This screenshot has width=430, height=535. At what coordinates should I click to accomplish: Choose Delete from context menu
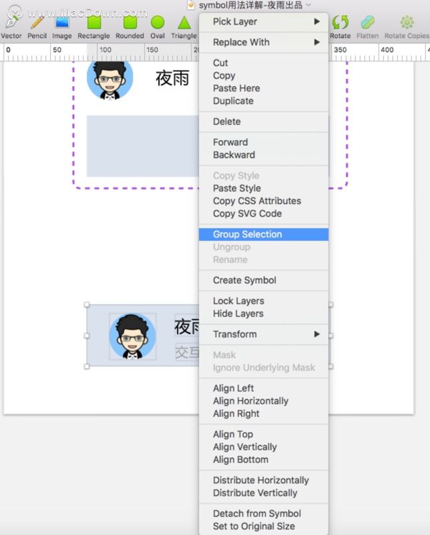(x=264, y=121)
